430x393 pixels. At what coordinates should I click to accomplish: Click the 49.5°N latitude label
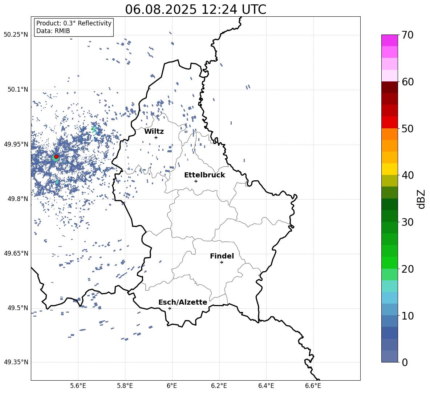point(18,308)
